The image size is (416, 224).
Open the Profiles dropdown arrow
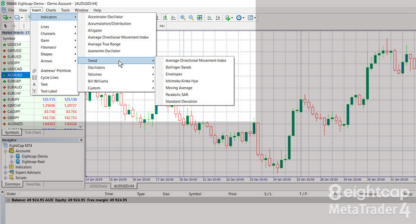(22, 18)
